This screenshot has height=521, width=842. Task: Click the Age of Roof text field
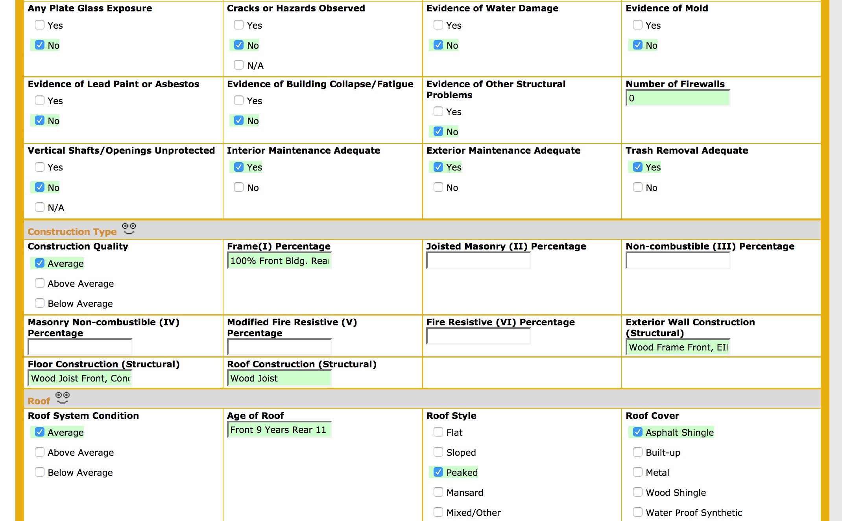click(279, 430)
